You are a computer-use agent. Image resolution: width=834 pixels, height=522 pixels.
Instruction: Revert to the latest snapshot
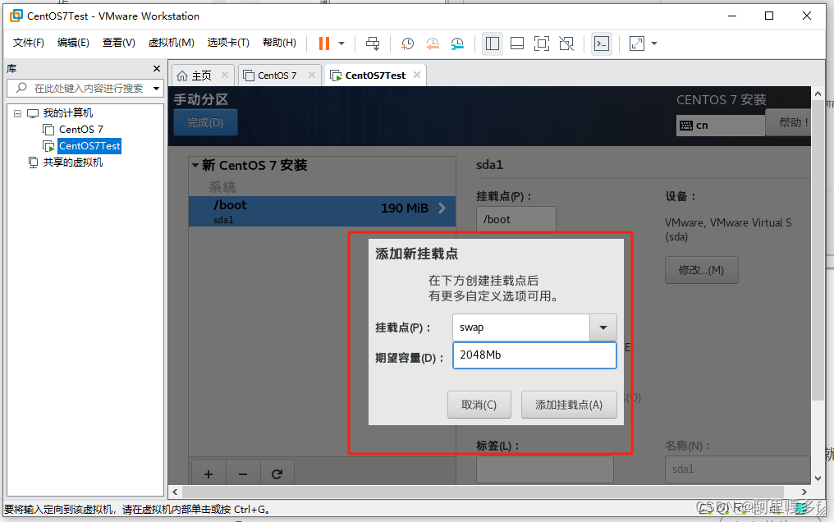pyautogui.click(x=433, y=43)
